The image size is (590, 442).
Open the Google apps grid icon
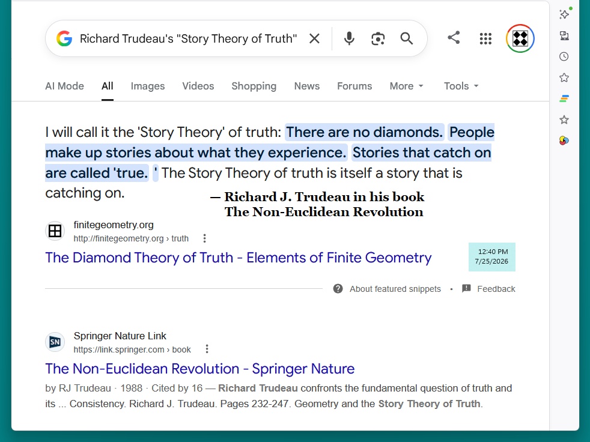[485, 38]
